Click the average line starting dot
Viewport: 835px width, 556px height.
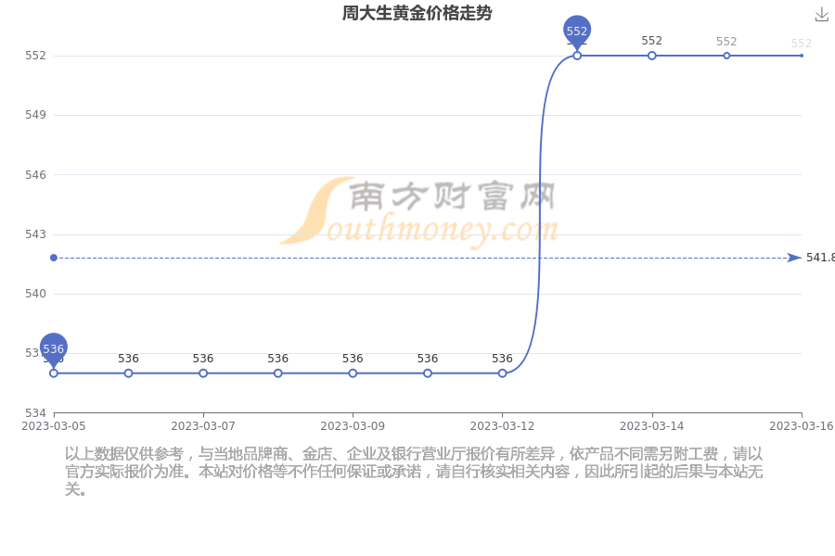click(x=53, y=258)
